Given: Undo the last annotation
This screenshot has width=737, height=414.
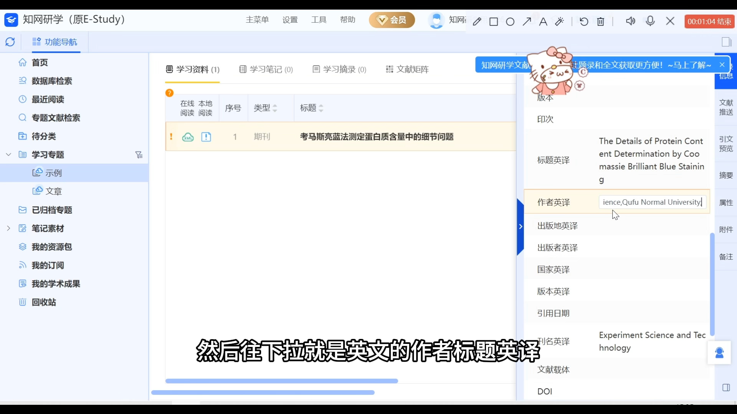Looking at the screenshot, I should point(584,21).
